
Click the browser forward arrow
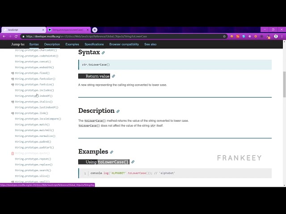10,37
